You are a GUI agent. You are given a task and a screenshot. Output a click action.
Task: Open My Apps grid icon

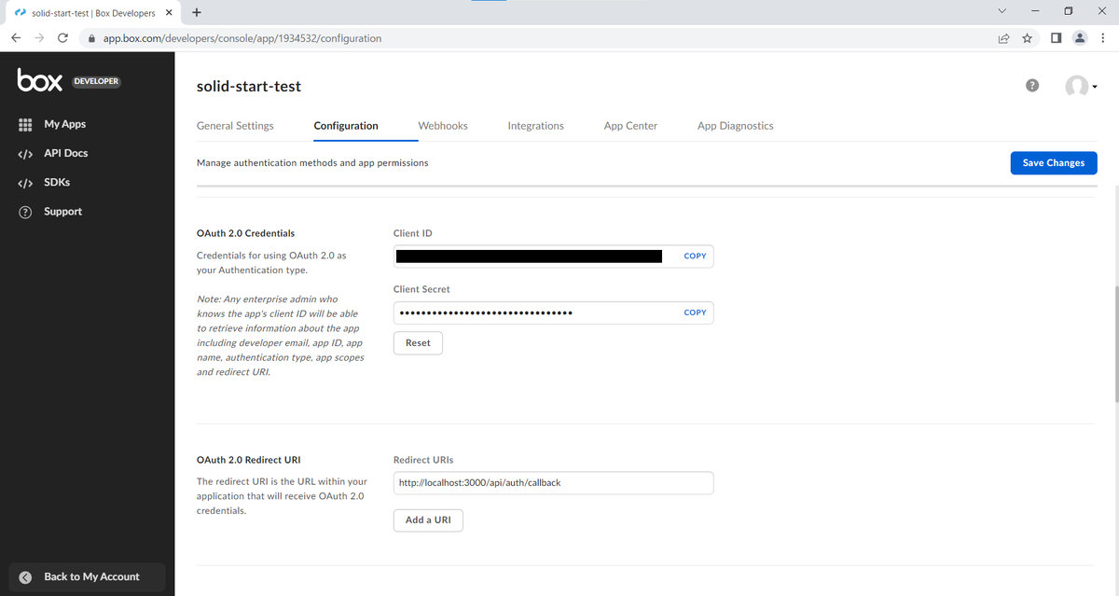pyautogui.click(x=26, y=124)
